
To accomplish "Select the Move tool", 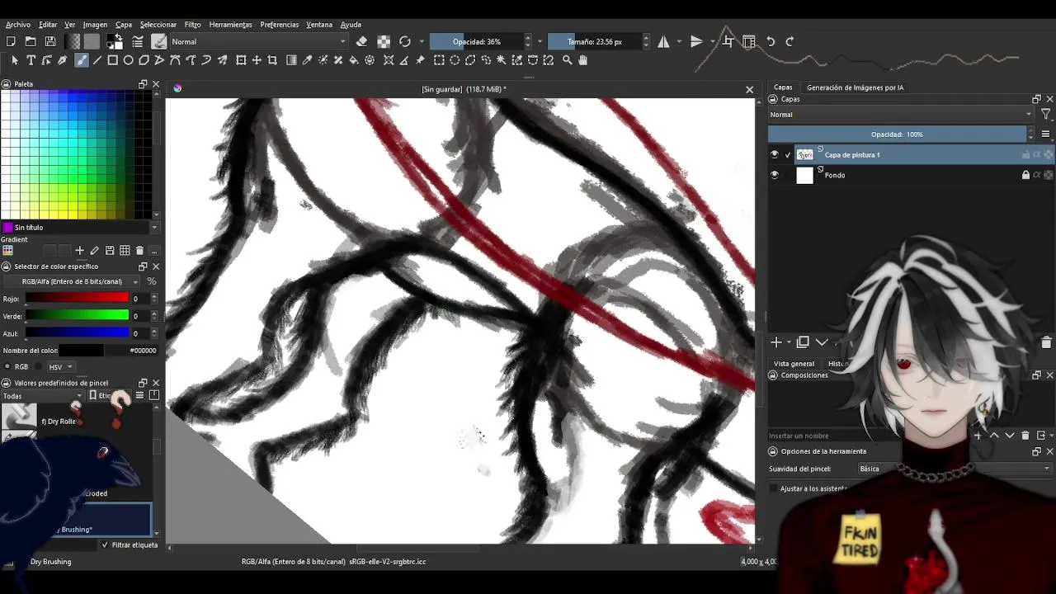I will [x=257, y=60].
